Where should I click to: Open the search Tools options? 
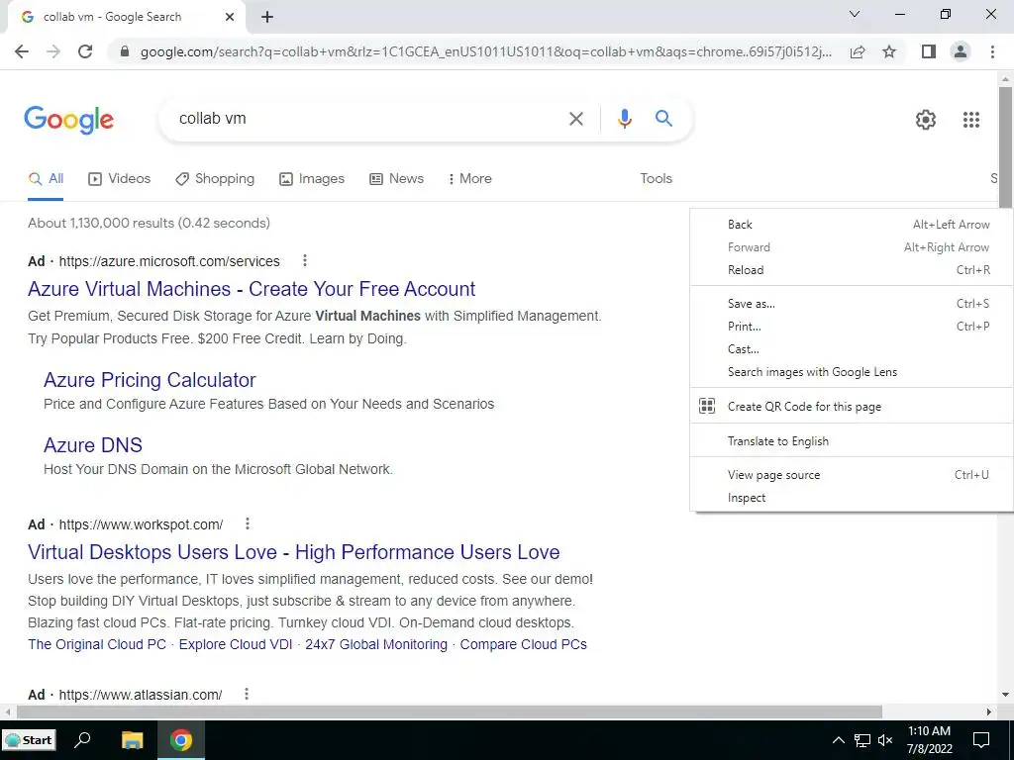[656, 178]
